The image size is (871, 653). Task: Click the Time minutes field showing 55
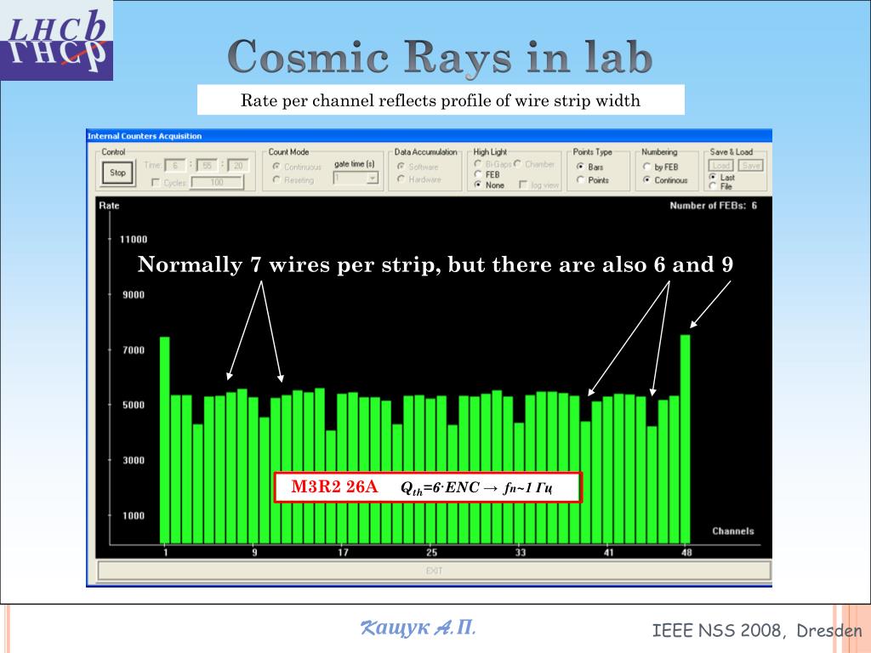click(x=207, y=166)
